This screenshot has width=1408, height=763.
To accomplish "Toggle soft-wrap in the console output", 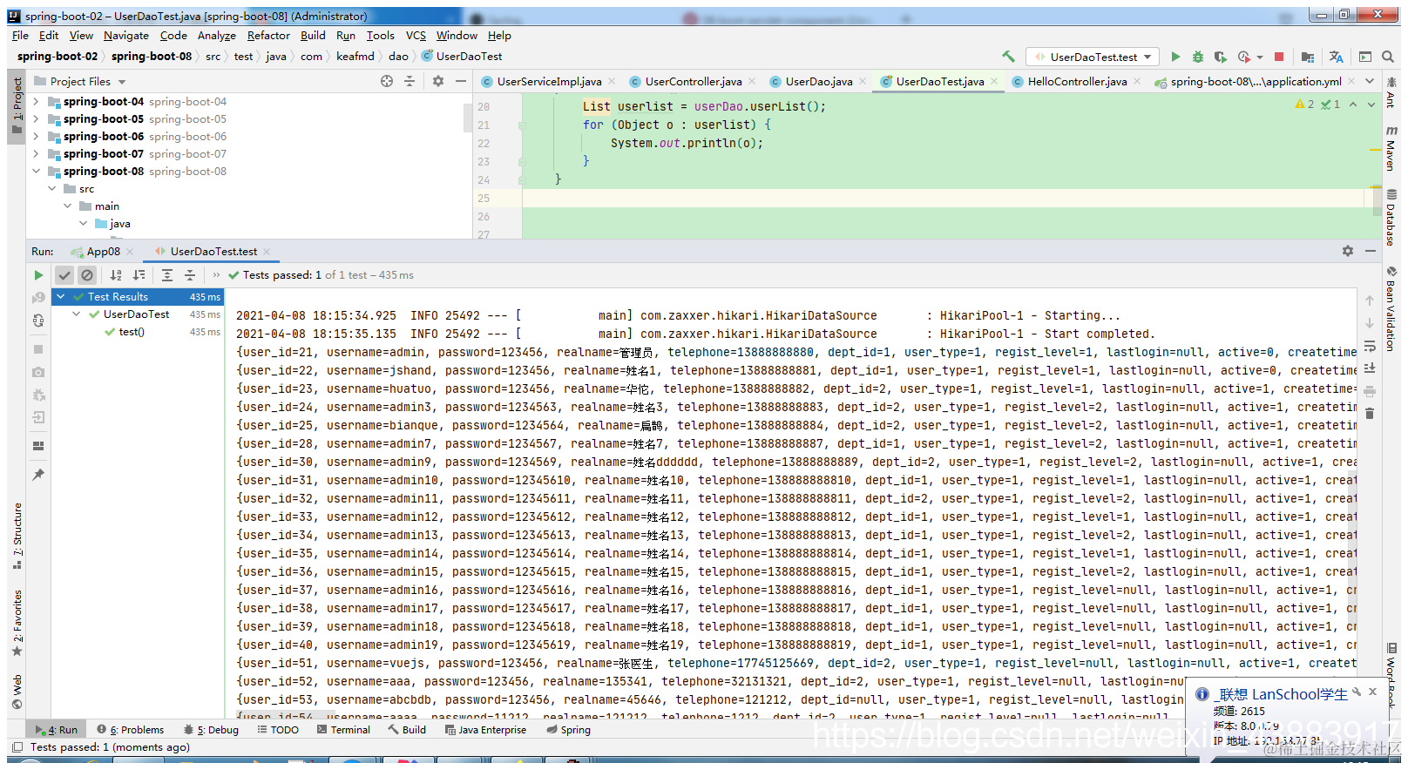I will click(1370, 346).
